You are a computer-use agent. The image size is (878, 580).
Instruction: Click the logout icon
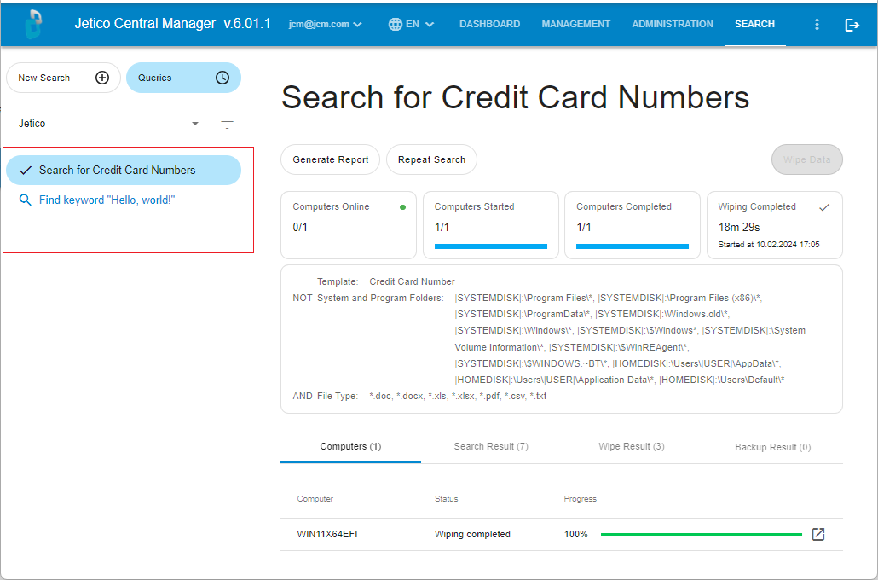click(852, 25)
